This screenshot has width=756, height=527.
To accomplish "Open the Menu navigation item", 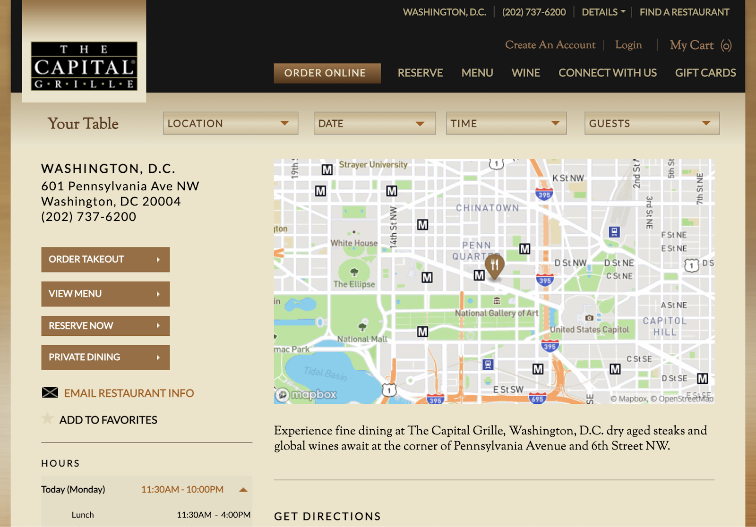I will tap(477, 73).
